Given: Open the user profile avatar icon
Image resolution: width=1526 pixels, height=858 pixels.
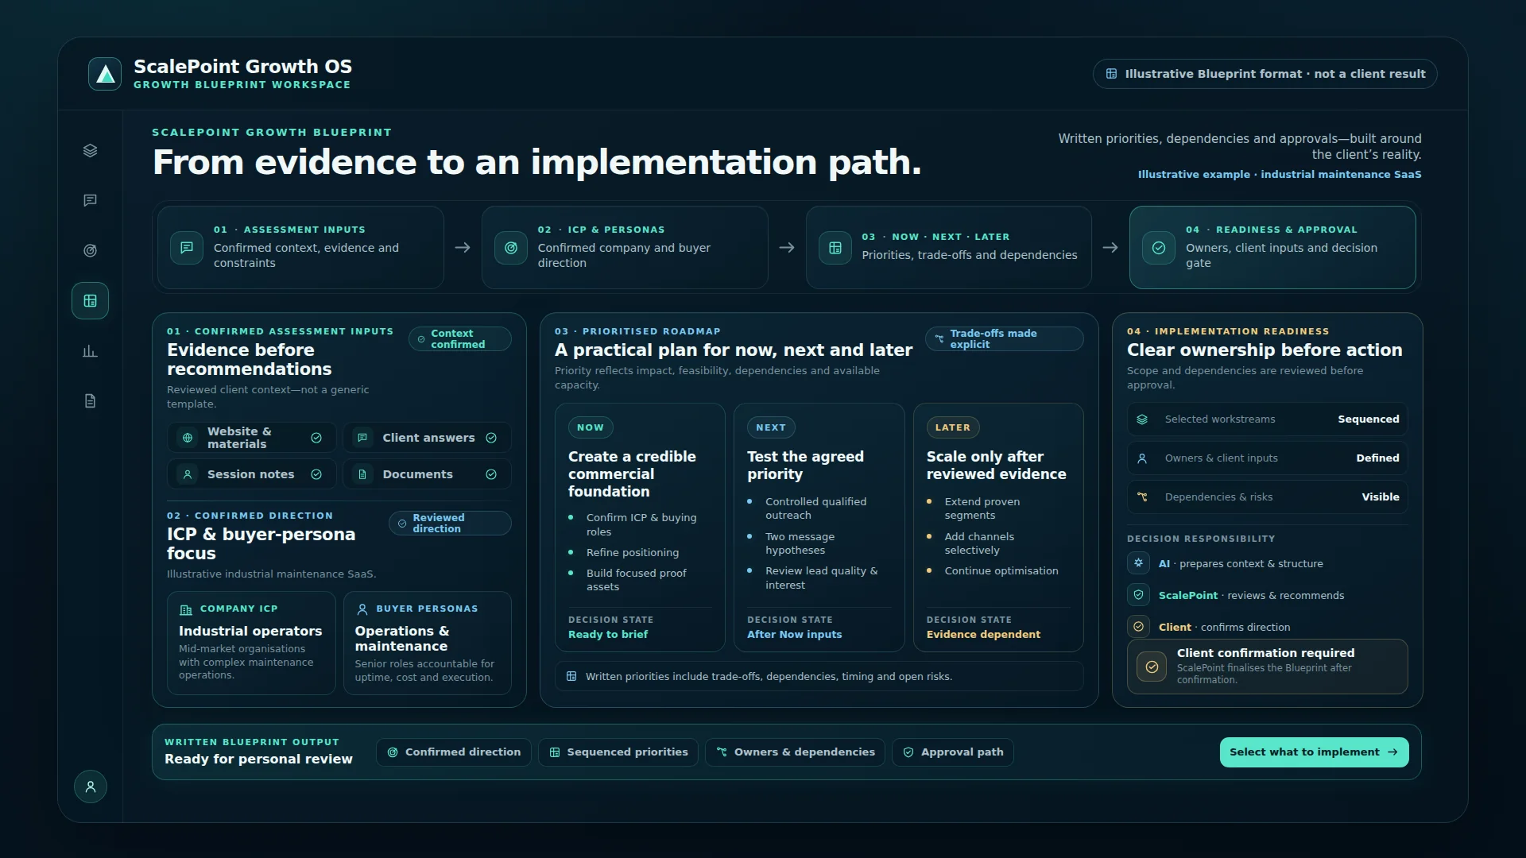Looking at the screenshot, I should click(91, 786).
